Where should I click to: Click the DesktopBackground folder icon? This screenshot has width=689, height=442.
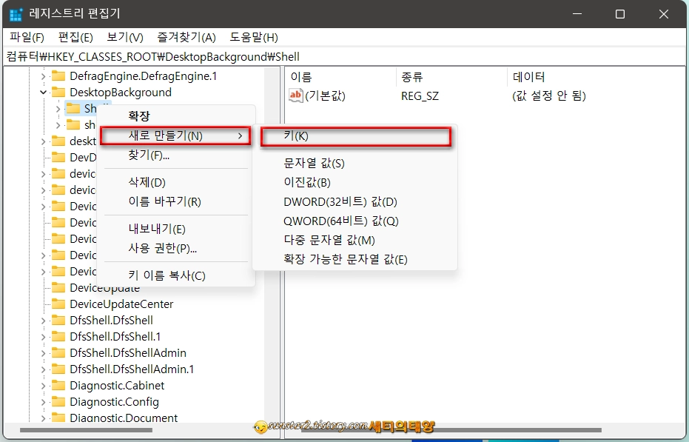[x=58, y=92]
